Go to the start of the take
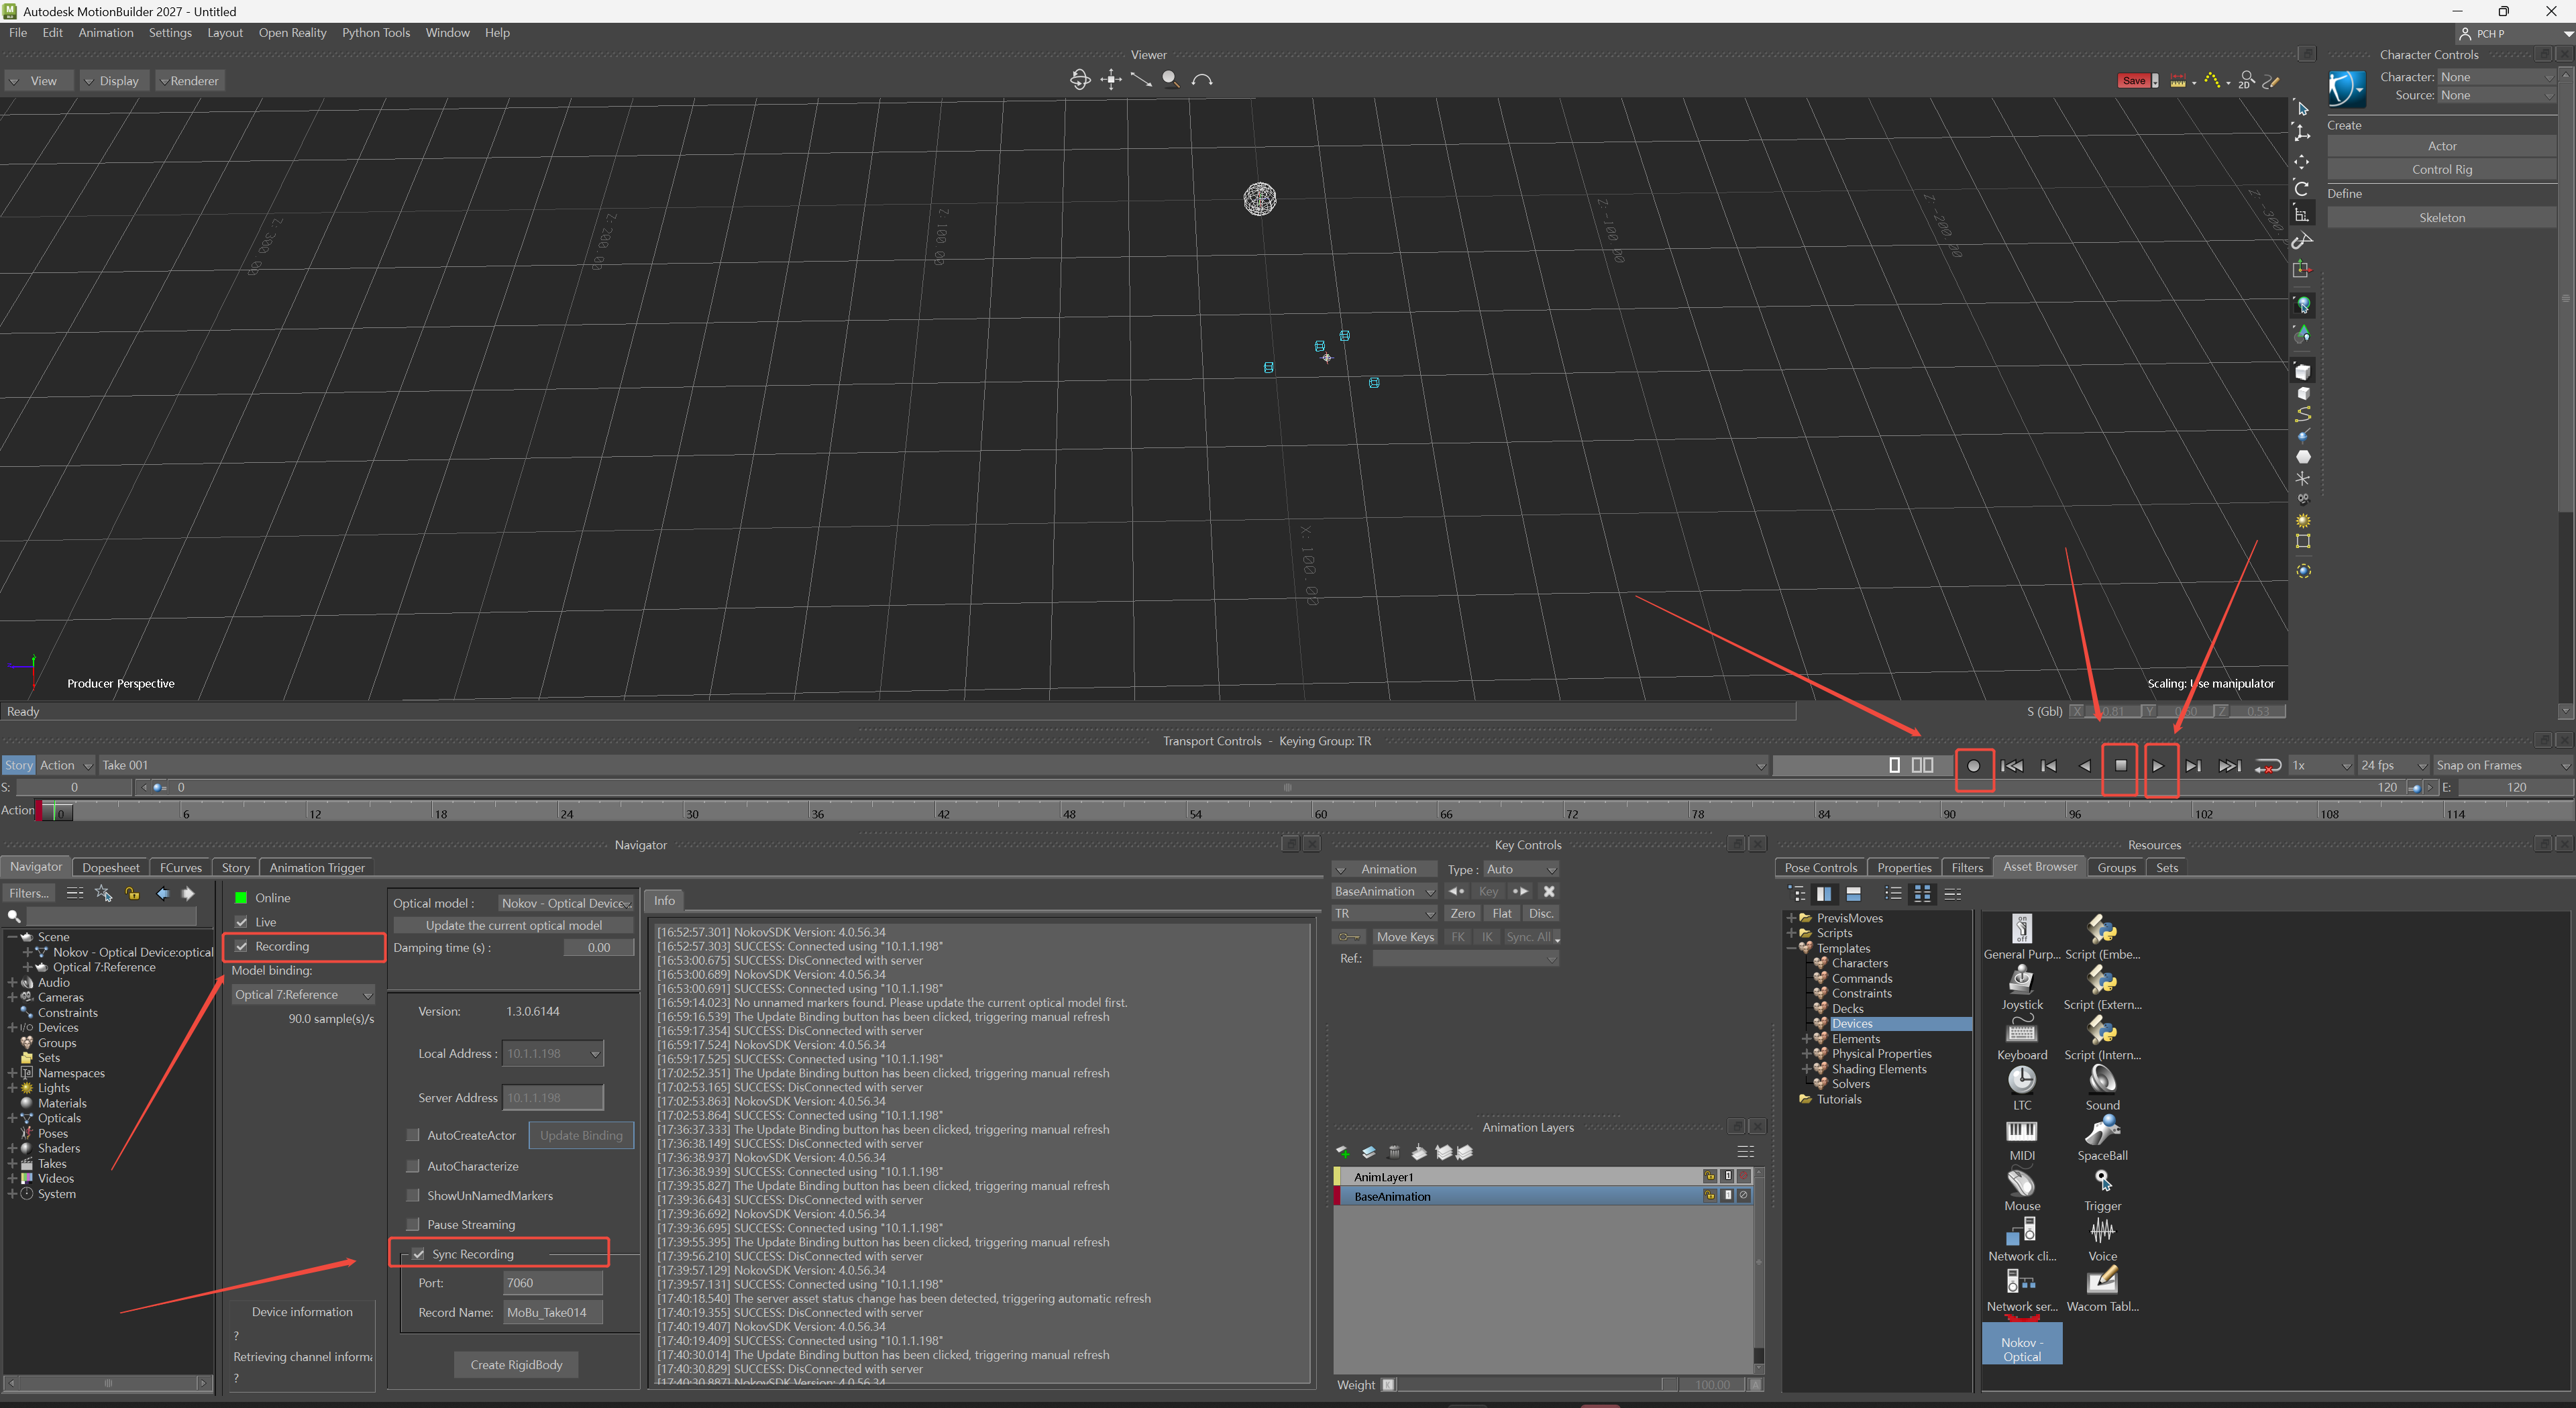 [2012, 766]
